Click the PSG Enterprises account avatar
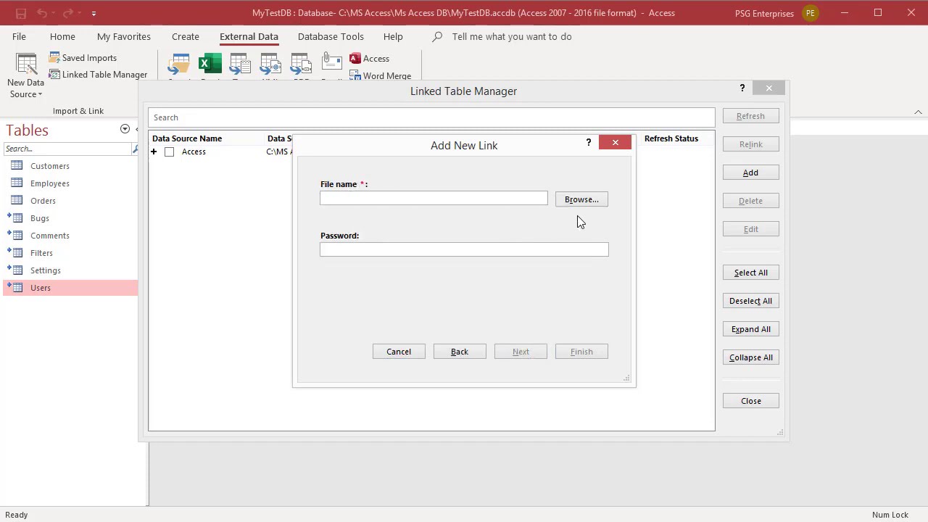 (811, 13)
